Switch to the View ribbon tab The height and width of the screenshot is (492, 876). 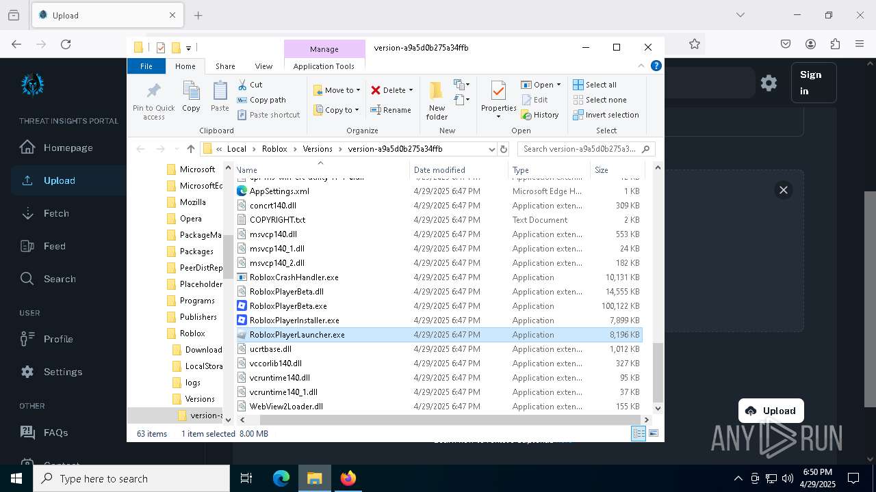pos(263,66)
